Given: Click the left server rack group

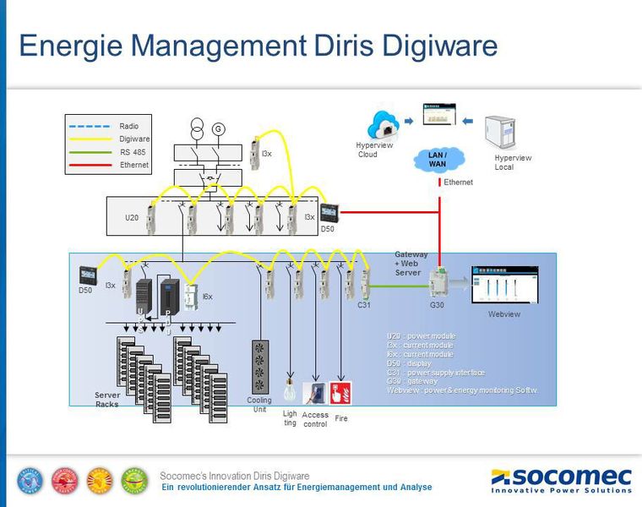Looking at the screenshot, I should 144,379.
